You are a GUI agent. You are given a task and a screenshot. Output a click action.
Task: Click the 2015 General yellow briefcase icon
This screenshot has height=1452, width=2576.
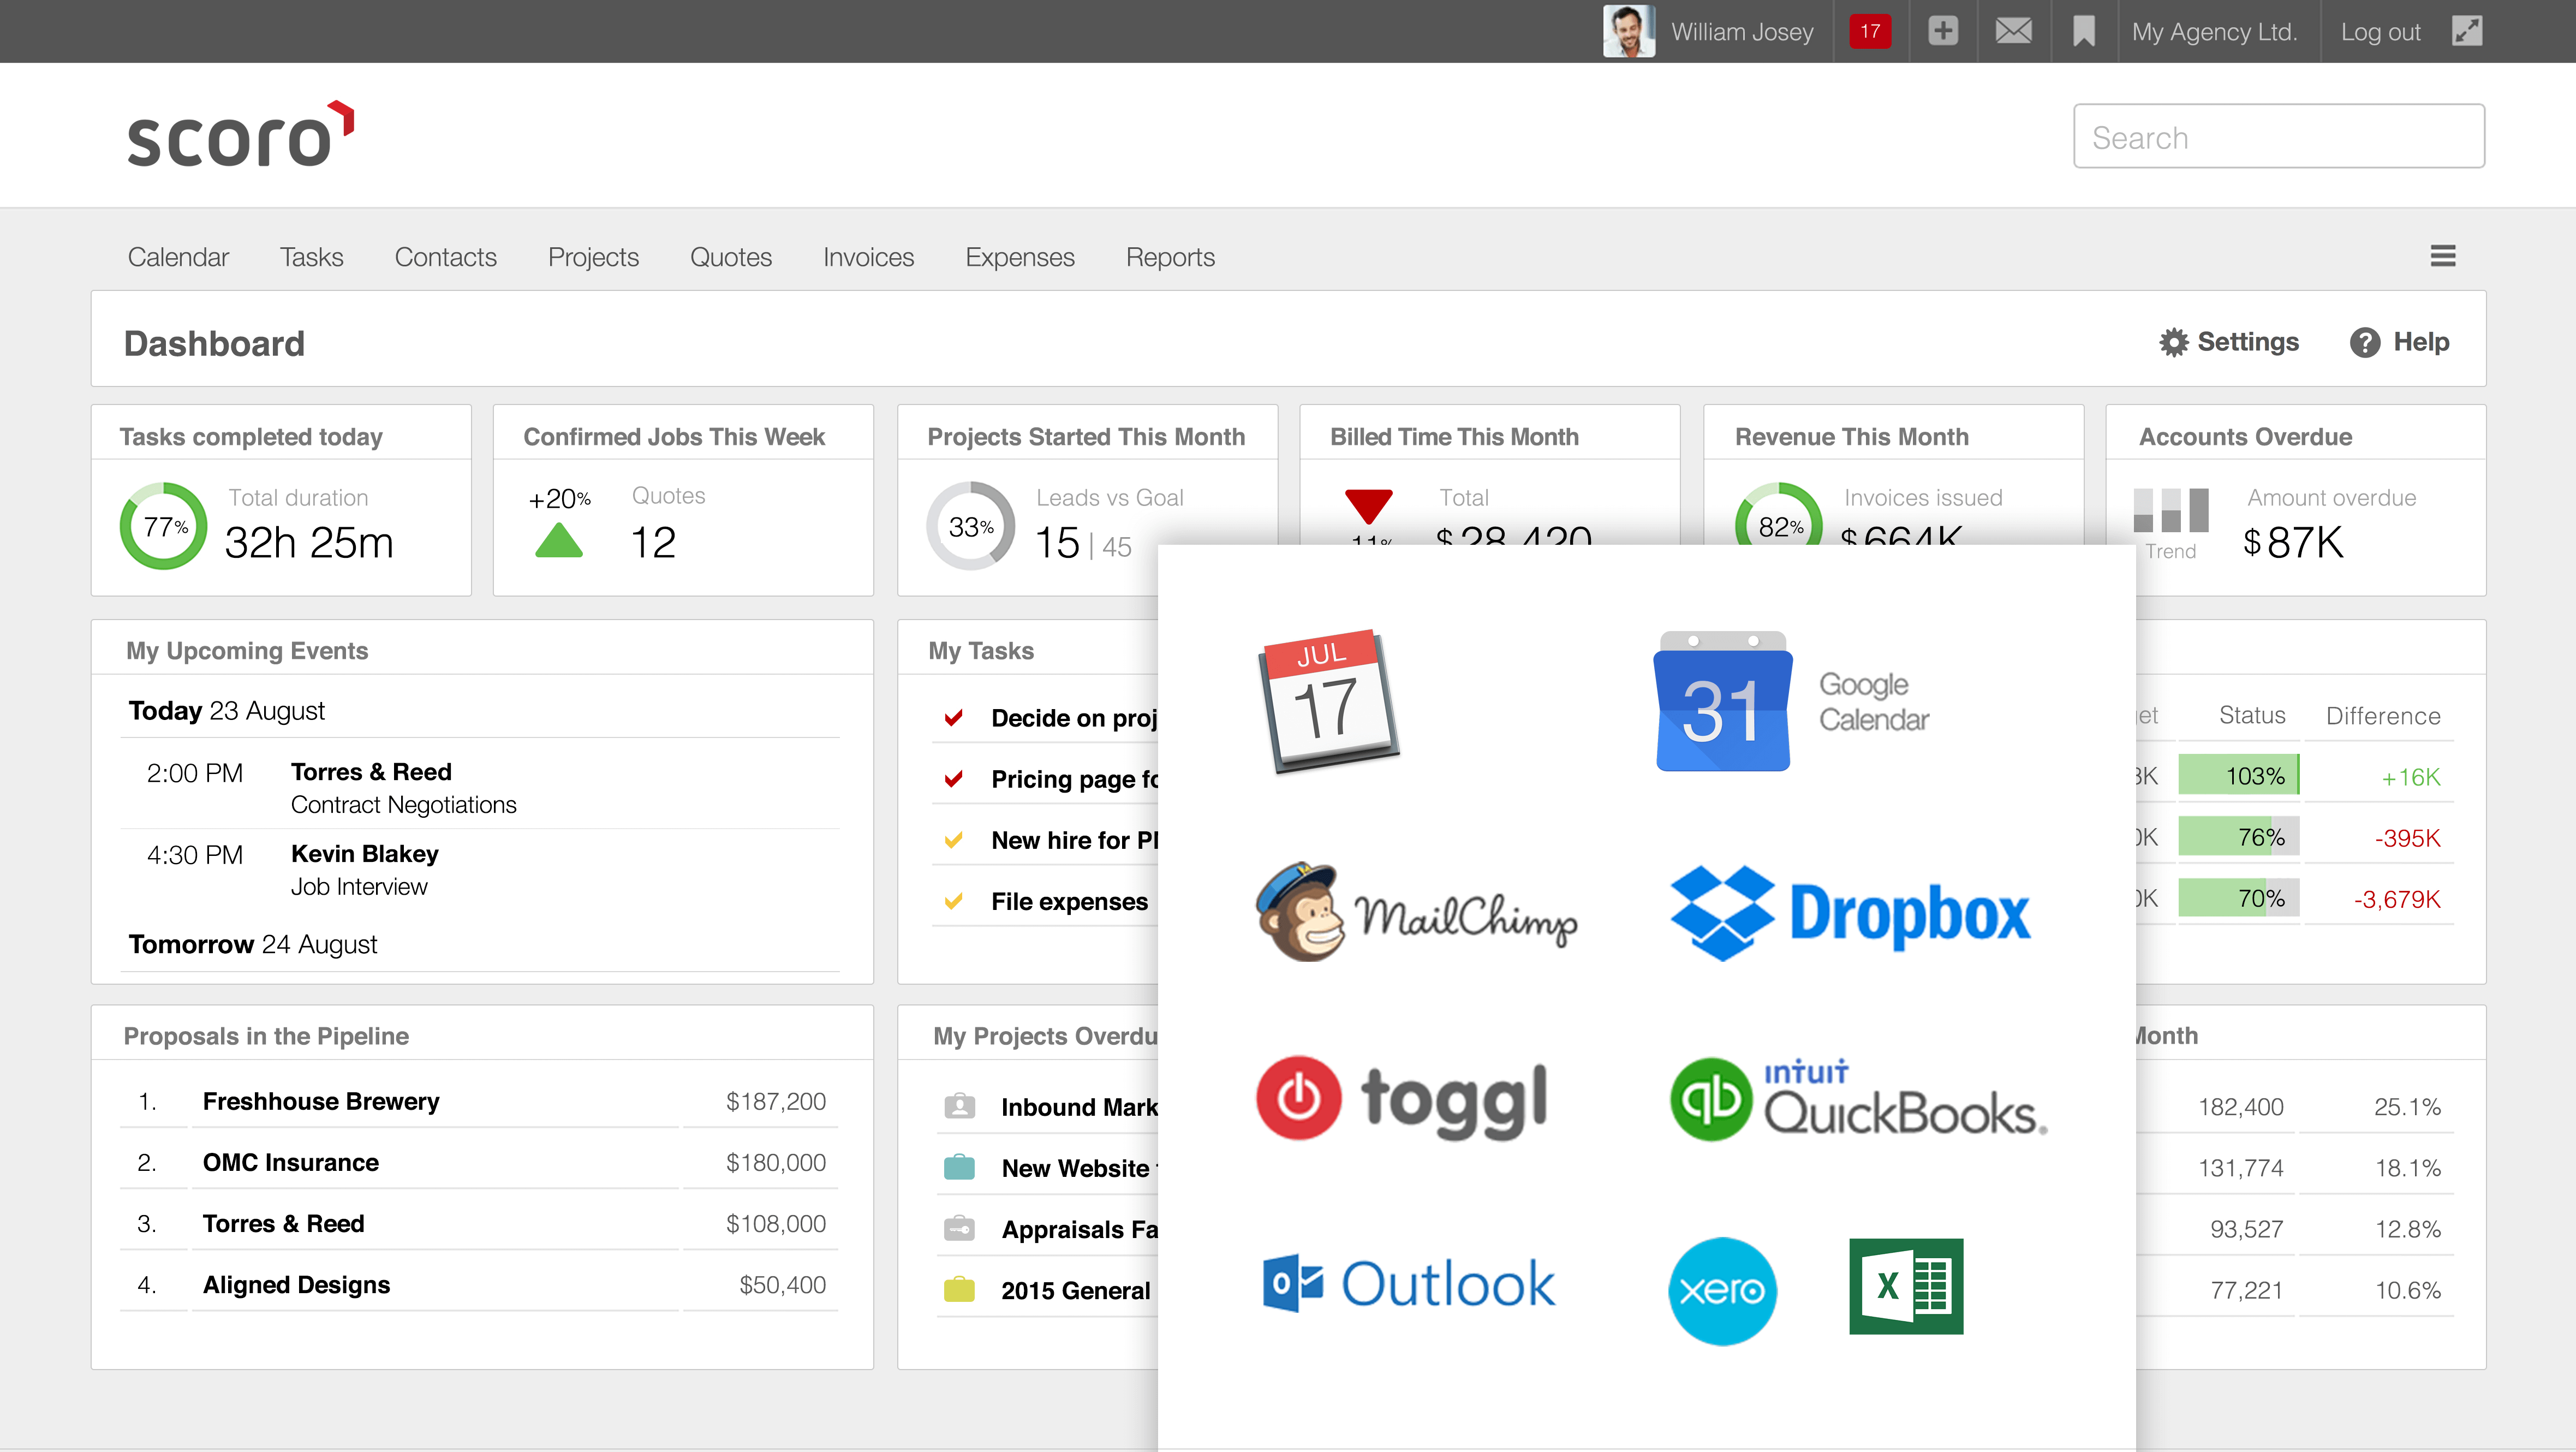[x=959, y=1289]
